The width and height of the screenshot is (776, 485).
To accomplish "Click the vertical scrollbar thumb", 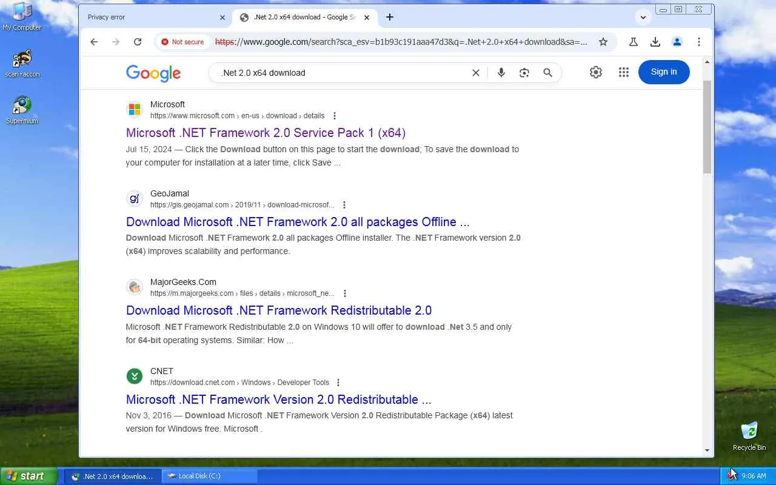I will pos(707,126).
